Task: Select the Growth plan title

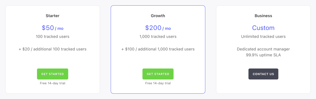Action: point(158,16)
